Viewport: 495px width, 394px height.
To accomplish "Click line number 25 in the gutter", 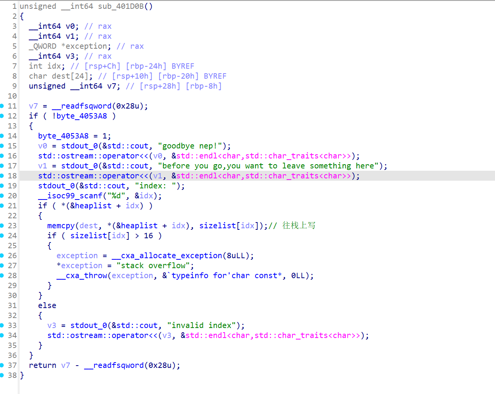I will tap(12, 246).
